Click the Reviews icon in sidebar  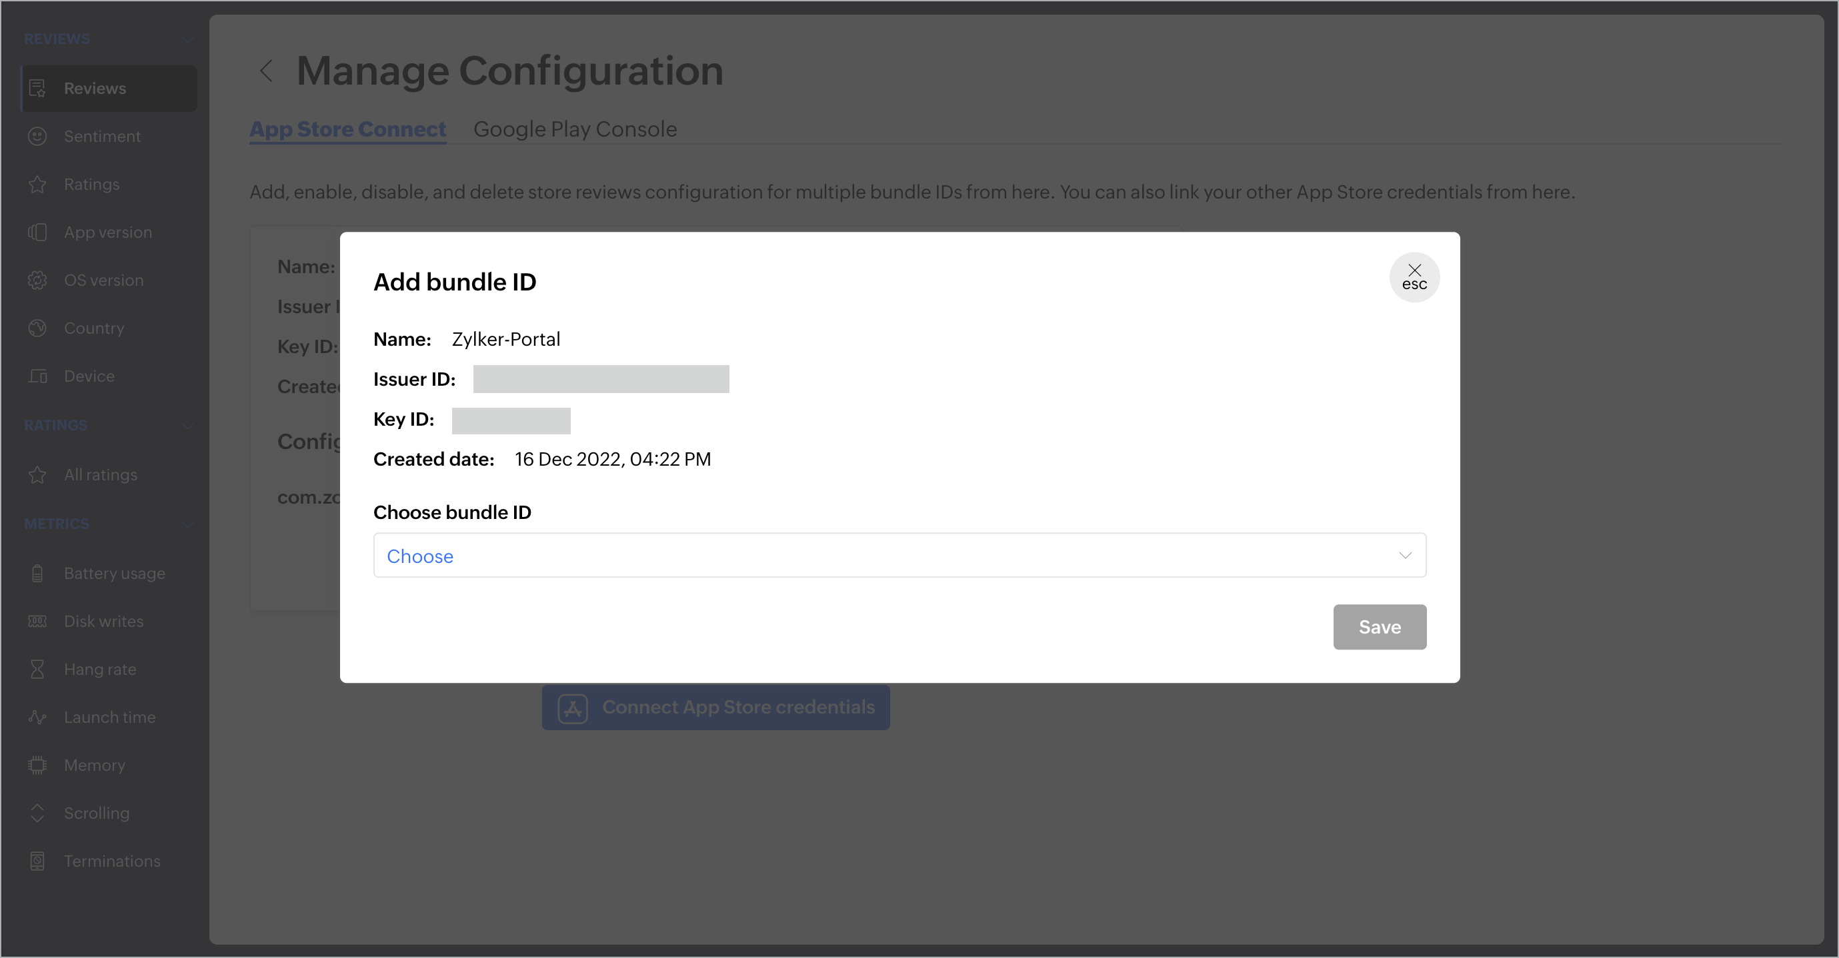click(37, 89)
